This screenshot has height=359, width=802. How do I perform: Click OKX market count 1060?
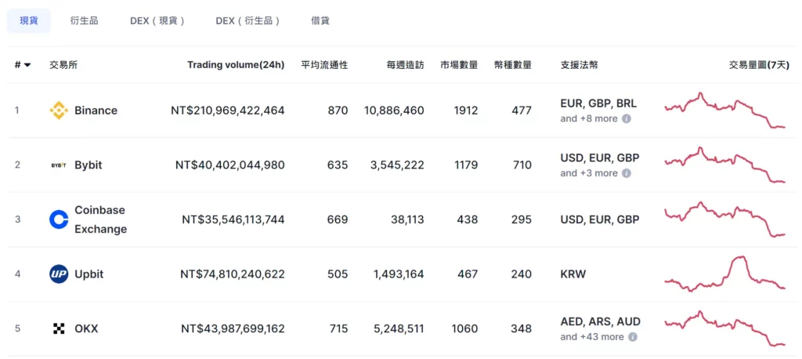pos(465,328)
